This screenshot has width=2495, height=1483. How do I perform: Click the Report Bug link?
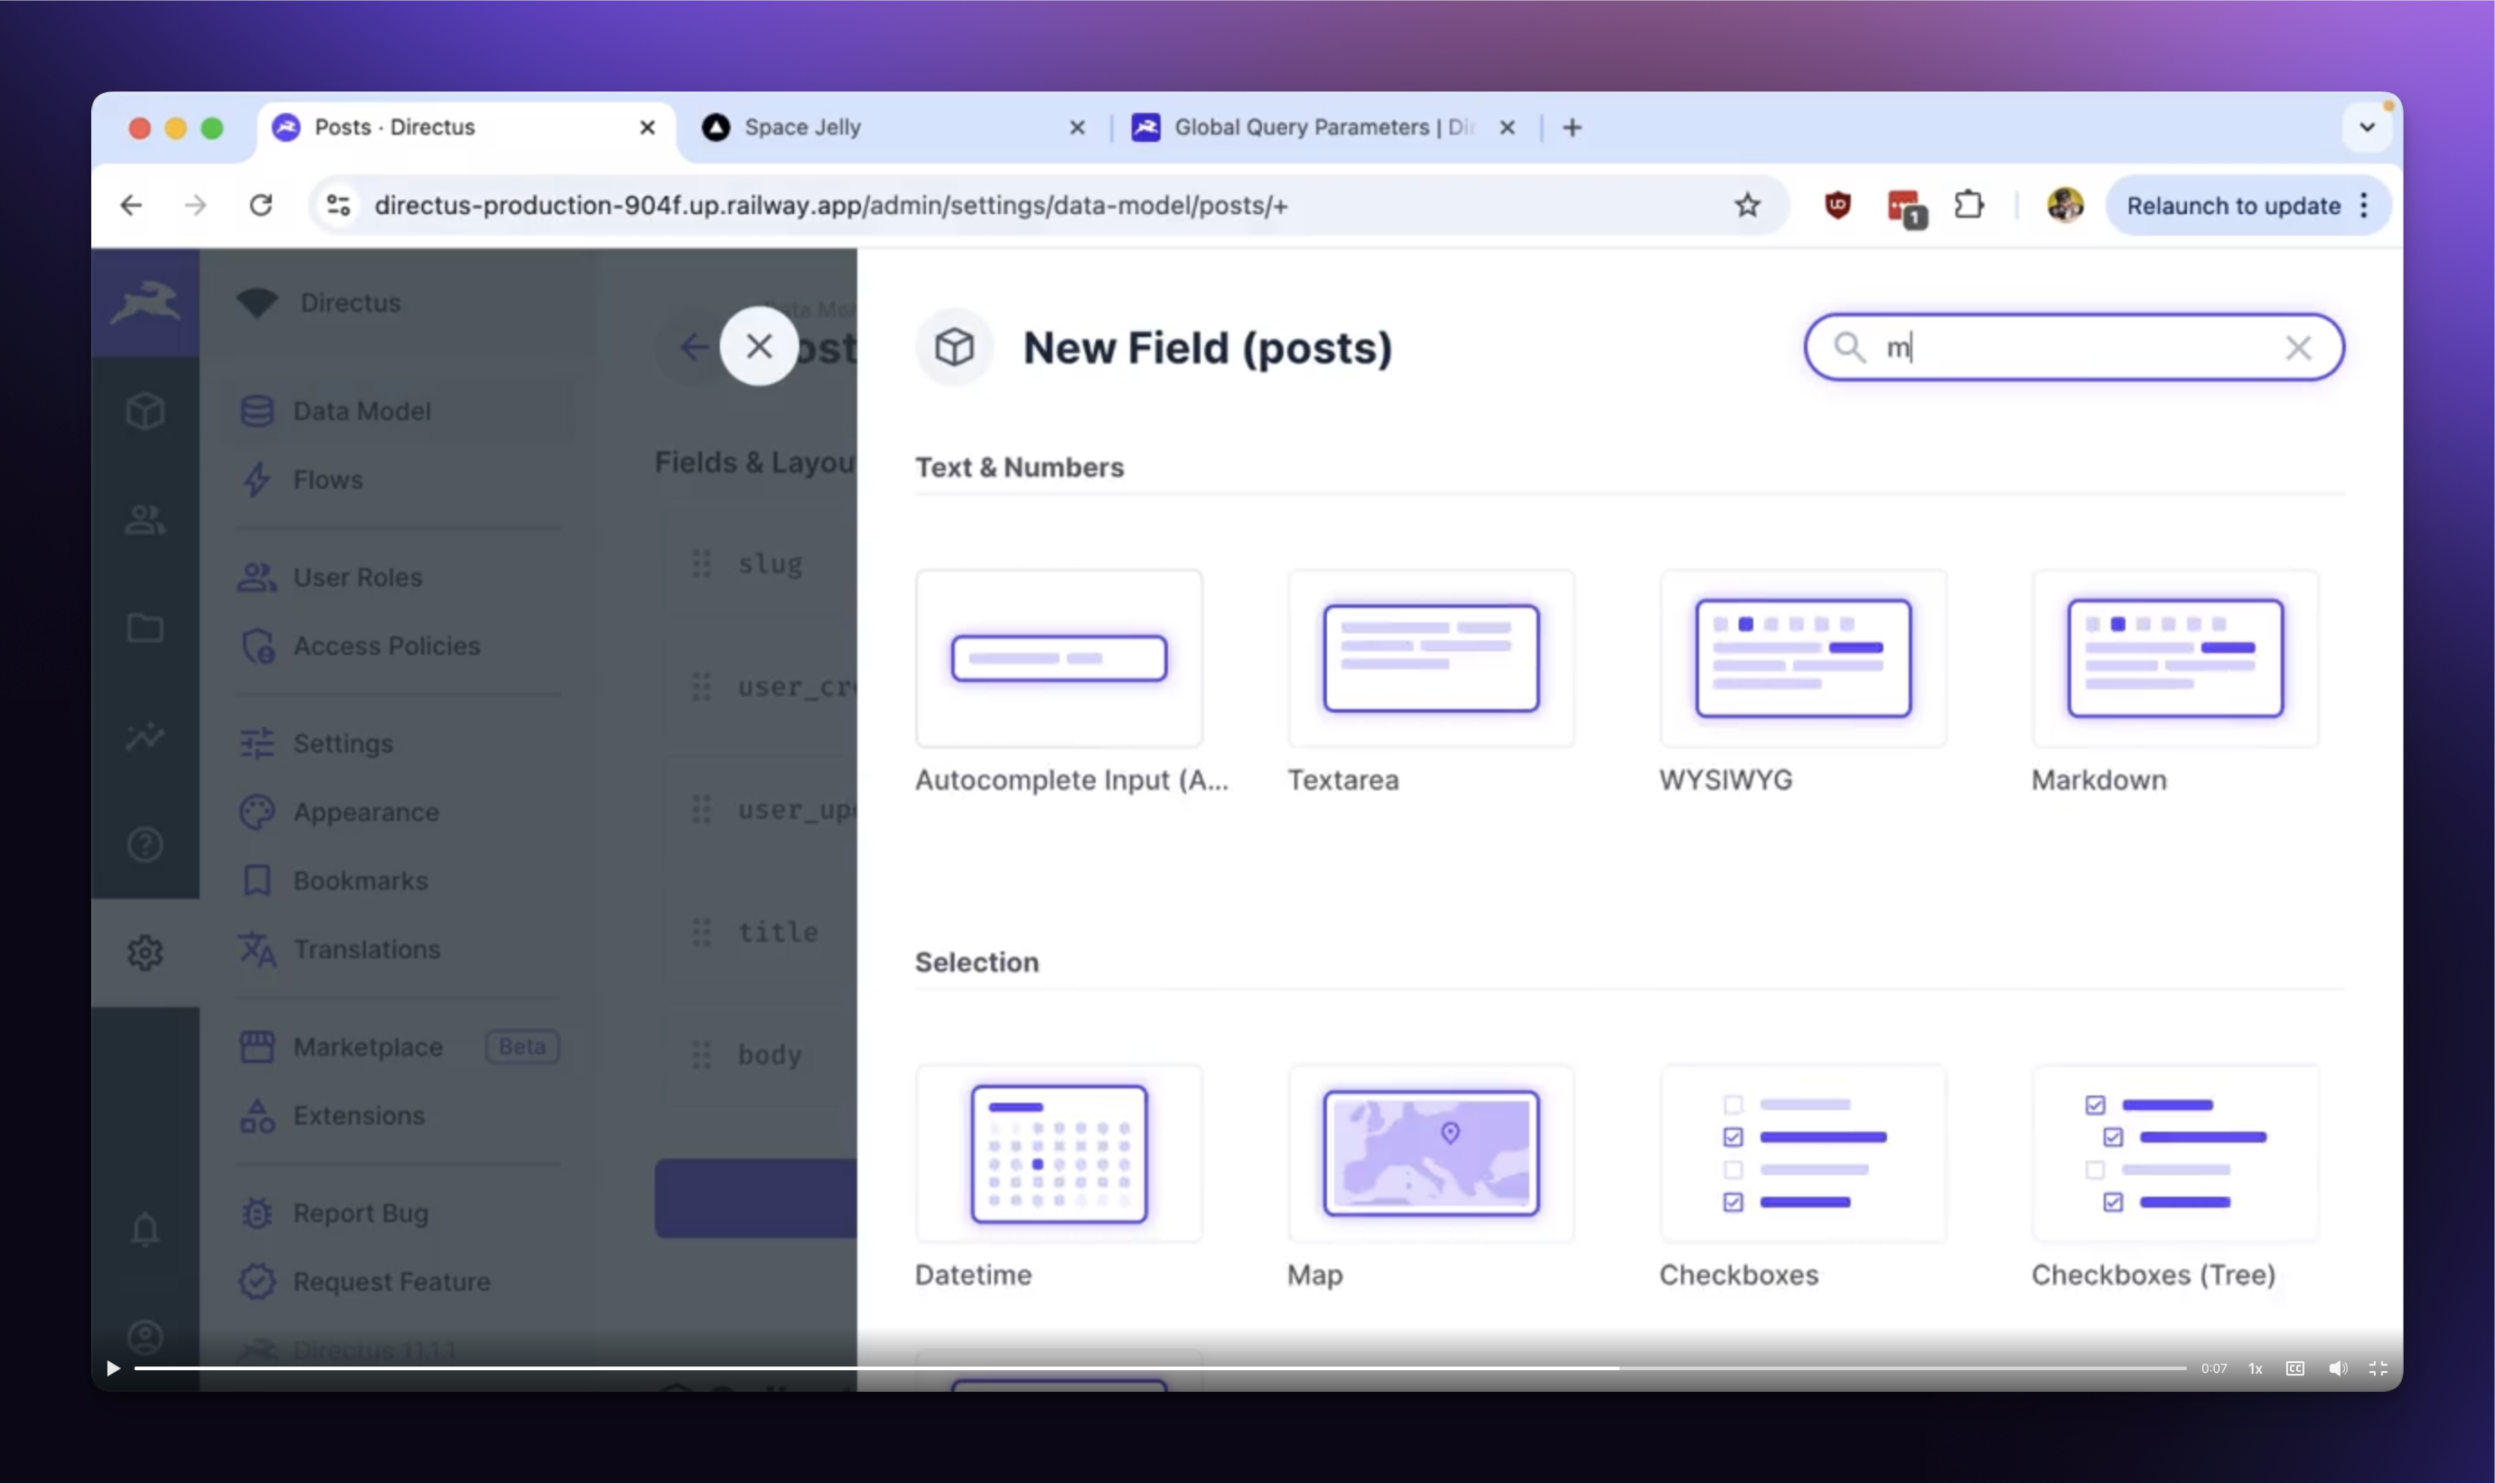click(x=398, y=1213)
